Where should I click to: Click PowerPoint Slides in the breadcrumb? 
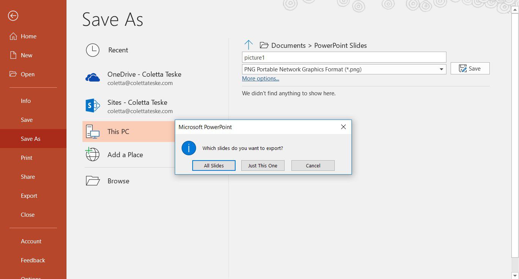point(340,46)
